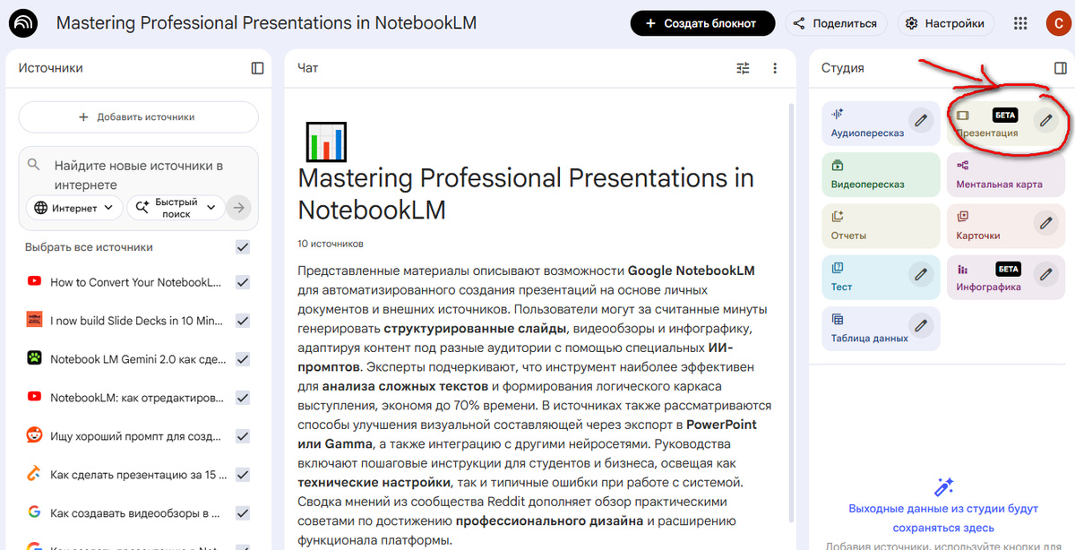The height and width of the screenshot is (550, 1075).
Task: Collapse the Источники panel
Action: (x=257, y=68)
